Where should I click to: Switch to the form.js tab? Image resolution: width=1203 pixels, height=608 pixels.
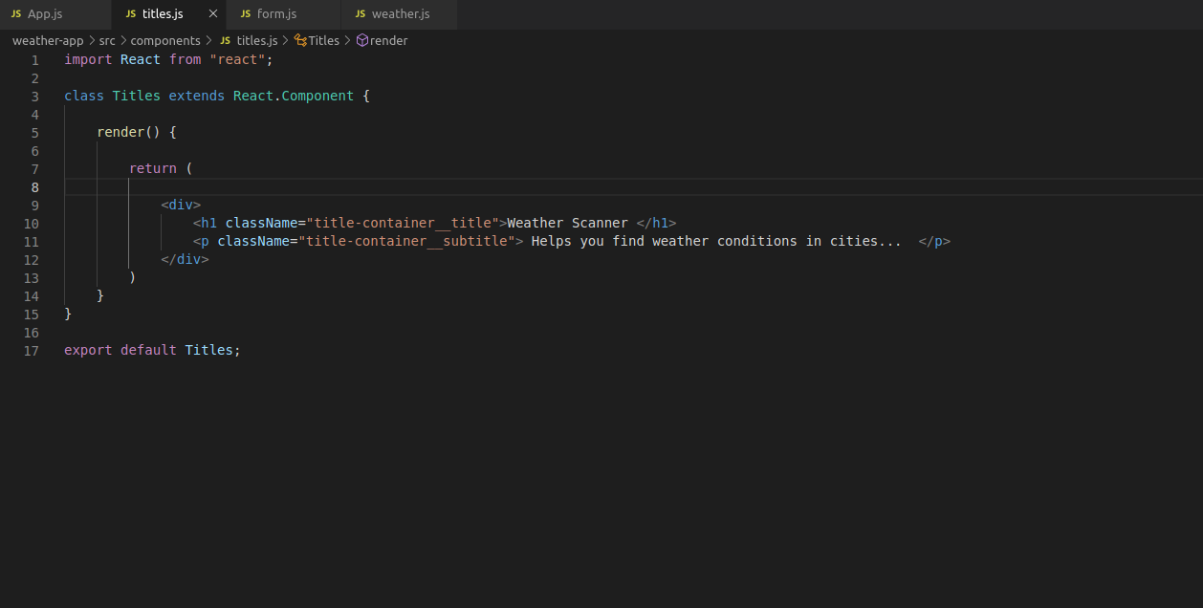276,14
